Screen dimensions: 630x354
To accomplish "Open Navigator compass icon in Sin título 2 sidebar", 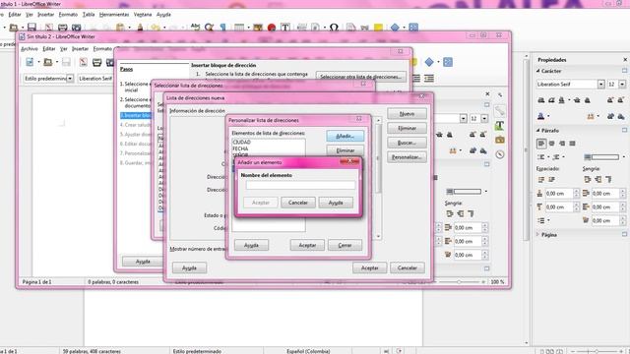I will coord(499,154).
